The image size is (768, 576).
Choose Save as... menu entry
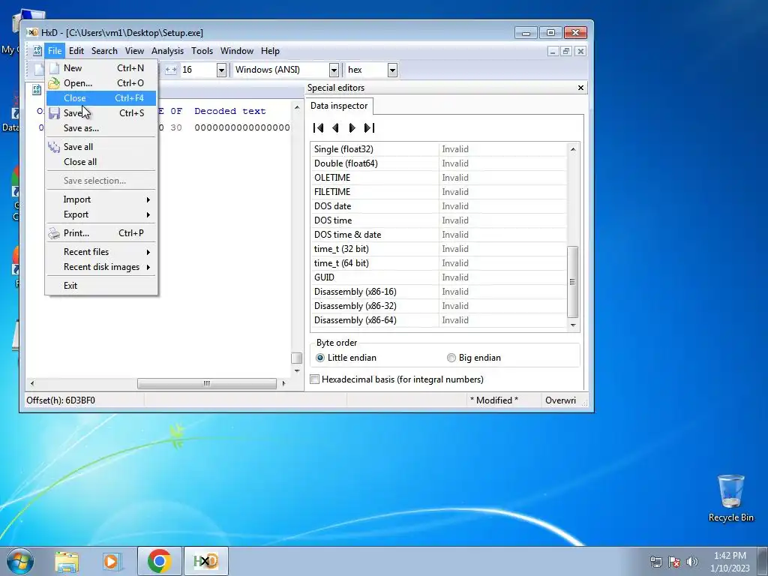101,128
